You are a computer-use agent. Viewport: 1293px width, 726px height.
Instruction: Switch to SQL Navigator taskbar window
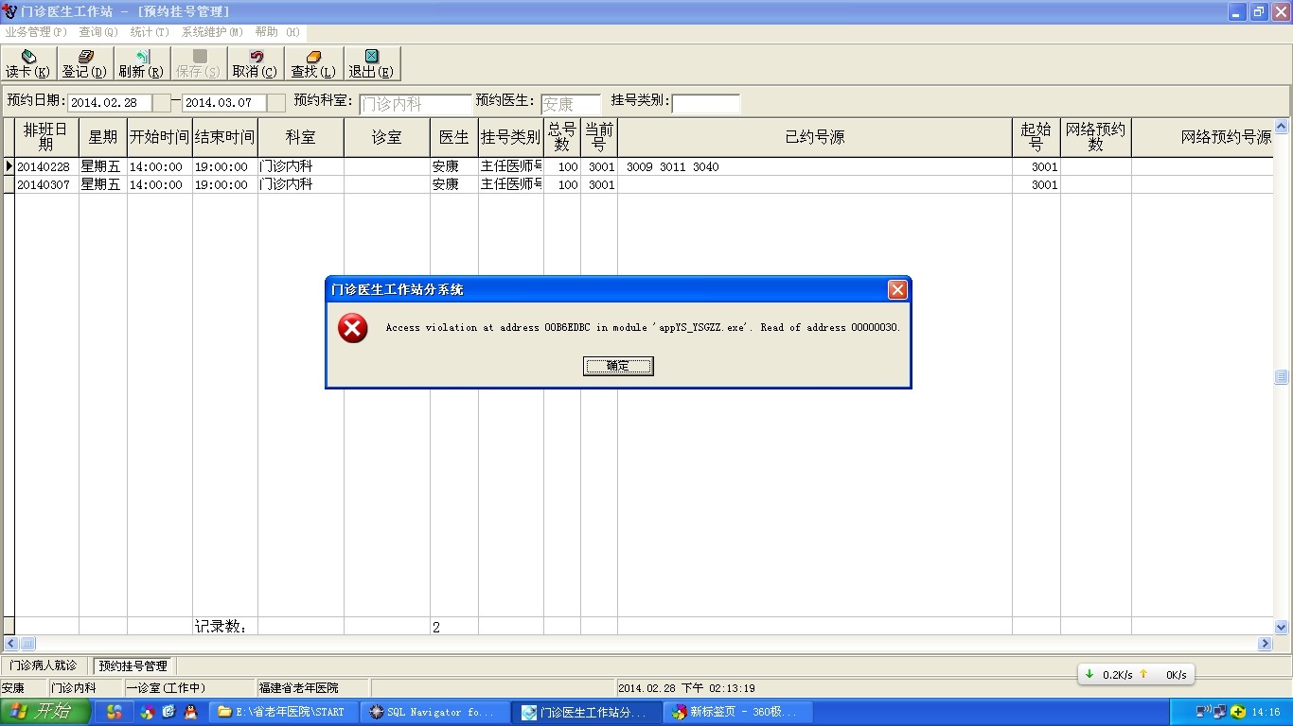[434, 712]
